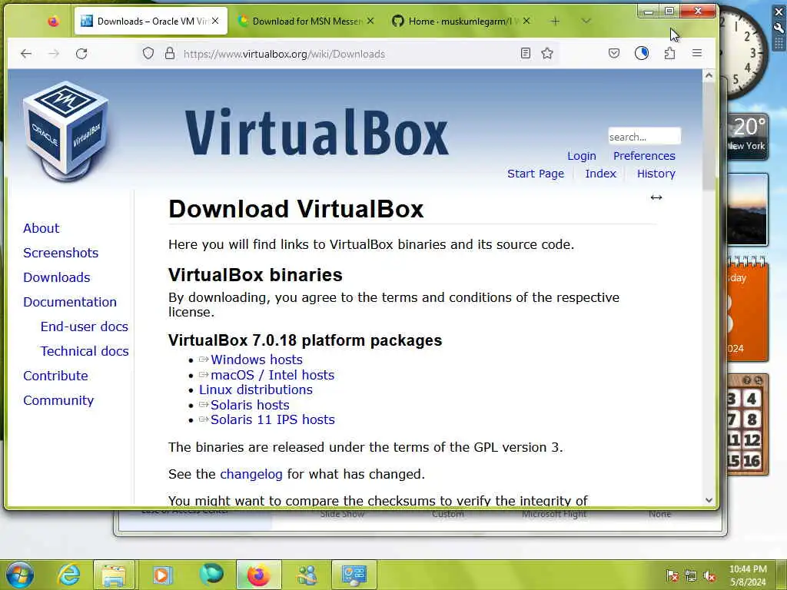The image size is (787, 590).
Task: Close the Home muskumlegarm GitHub tab
Action: coord(526,21)
